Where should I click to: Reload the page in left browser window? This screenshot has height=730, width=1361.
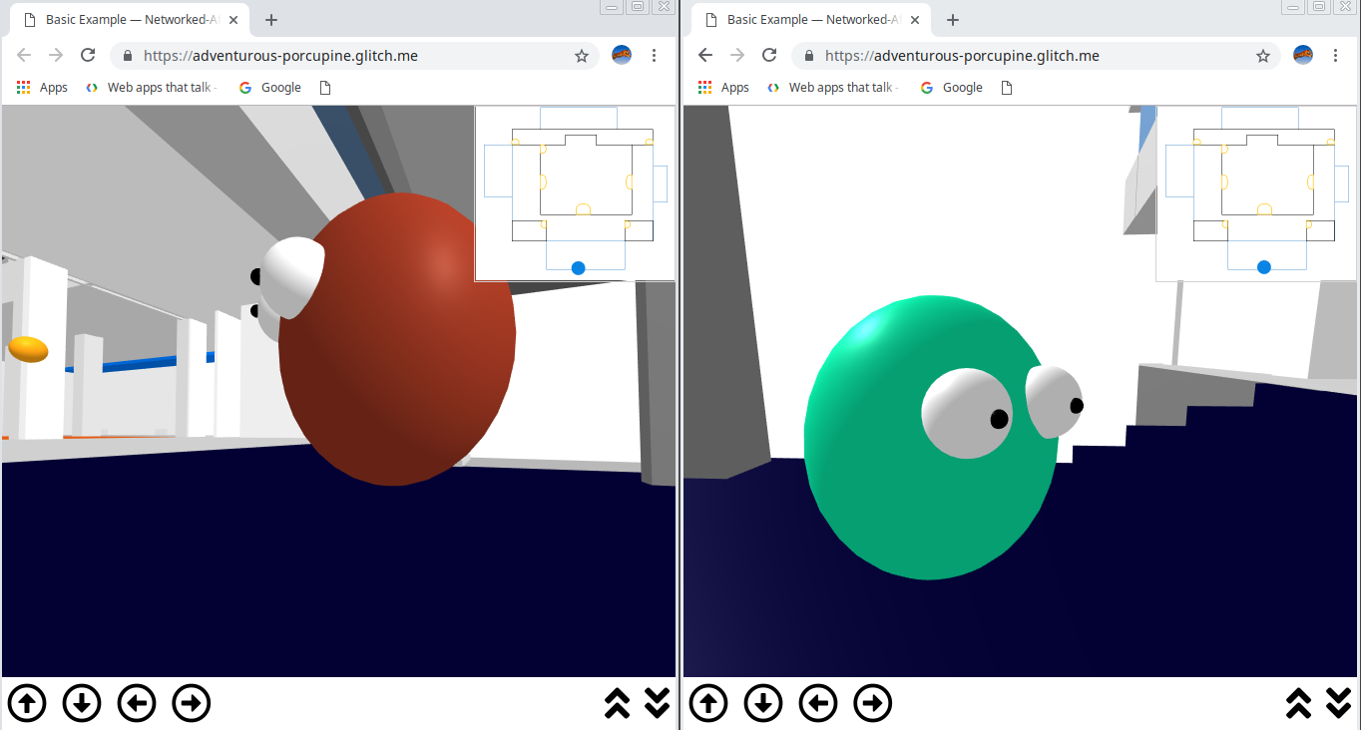tap(88, 56)
